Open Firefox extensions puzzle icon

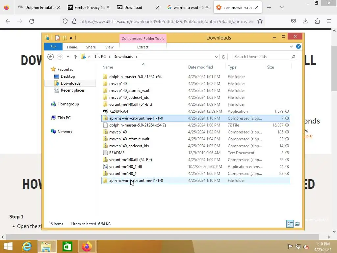pyautogui.click(x=317, y=21)
